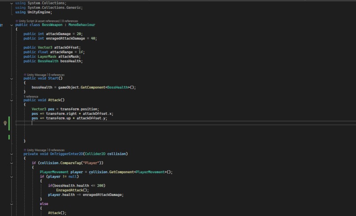This screenshot has height=216, width=356.
Task: Click "Unity Message" label above OnTriggerEnter2D
Action: coord(37,150)
